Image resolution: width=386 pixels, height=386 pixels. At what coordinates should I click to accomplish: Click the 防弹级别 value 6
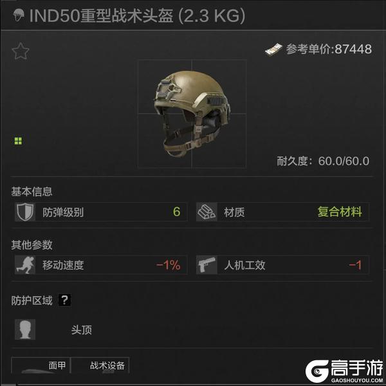176,212
